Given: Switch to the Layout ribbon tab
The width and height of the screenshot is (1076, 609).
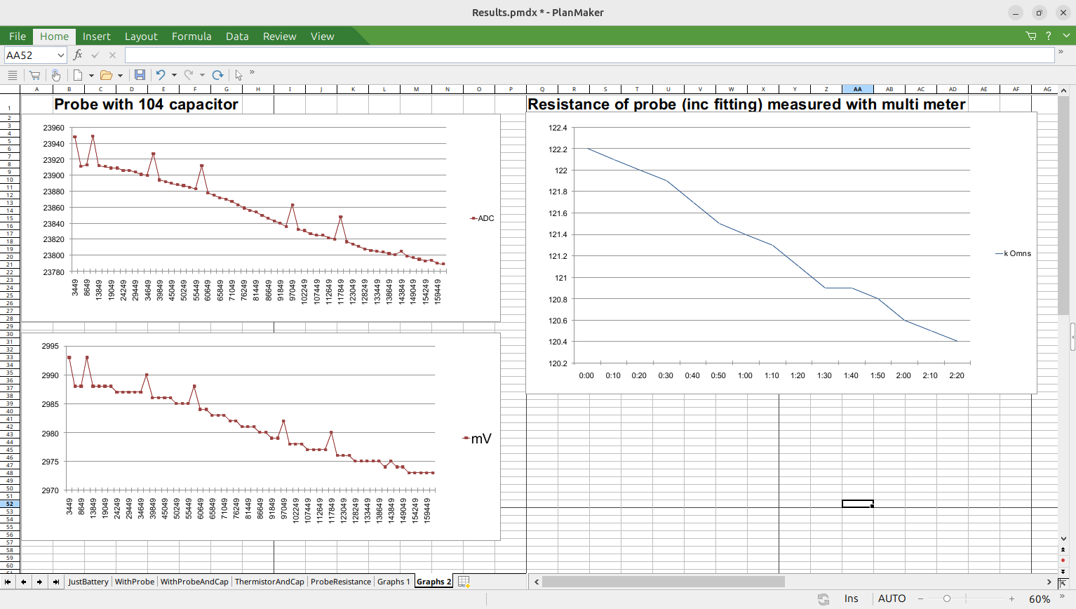Looking at the screenshot, I should (141, 36).
